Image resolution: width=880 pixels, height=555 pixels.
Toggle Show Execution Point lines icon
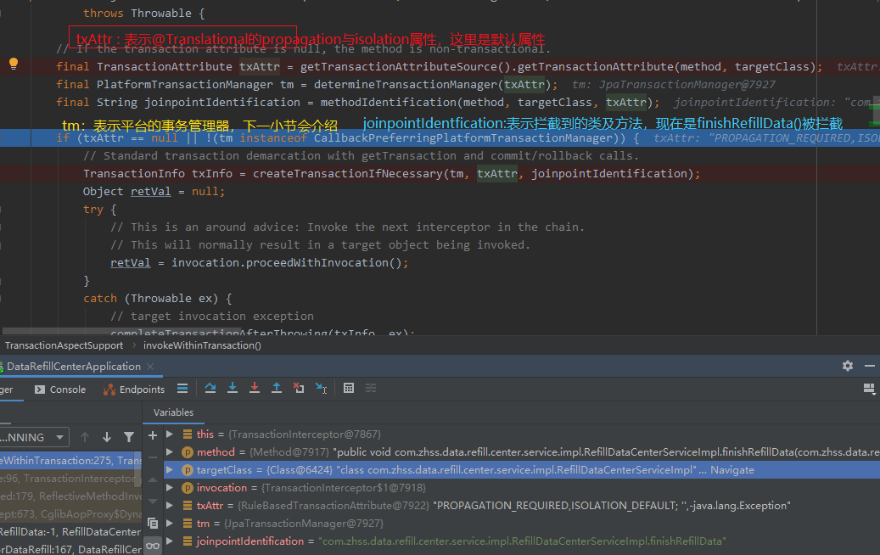[182, 389]
